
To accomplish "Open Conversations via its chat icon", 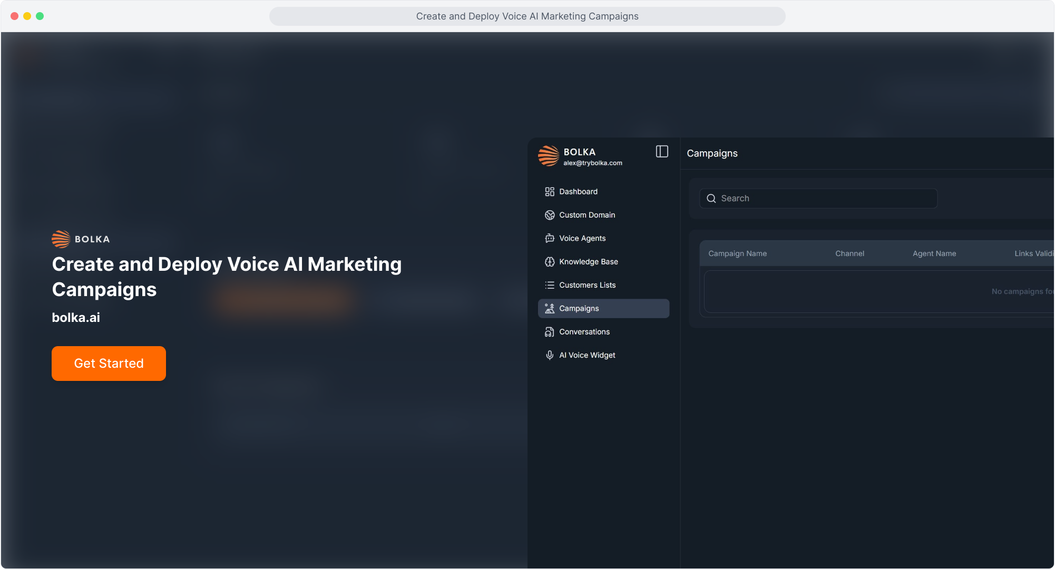I will 550,331.
